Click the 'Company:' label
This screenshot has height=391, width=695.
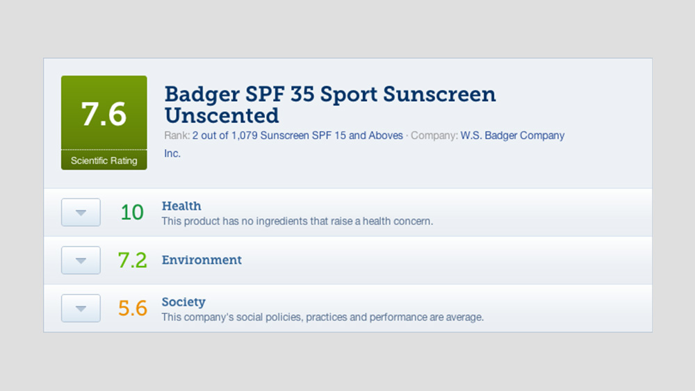434,135
